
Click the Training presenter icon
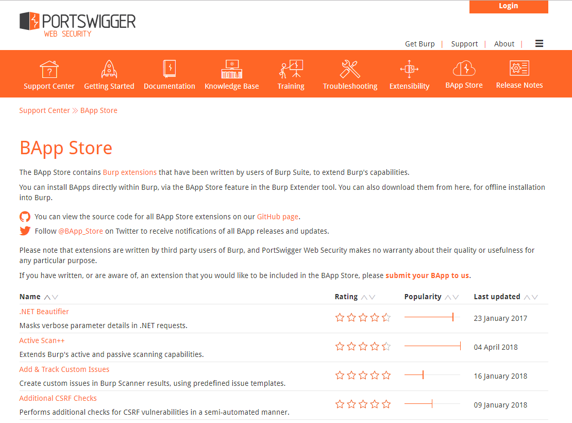pyautogui.click(x=291, y=69)
